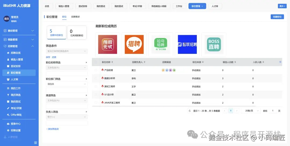Click the sort icon on 入职人数 column
This screenshot has width=290, height=146.
(x=263, y=62)
